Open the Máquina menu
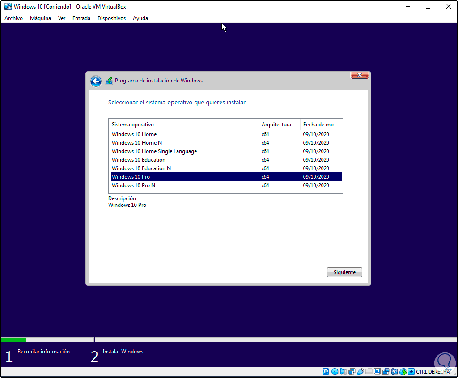 [40, 18]
